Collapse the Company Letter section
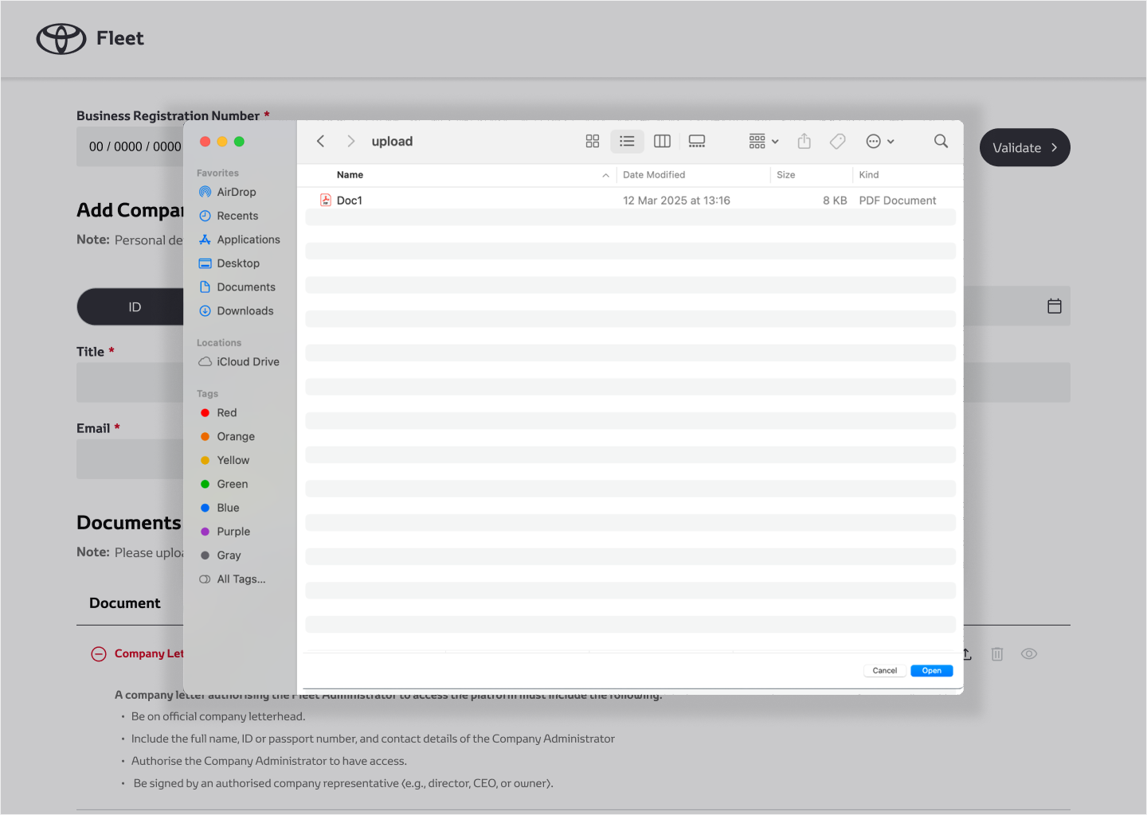This screenshot has width=1147, height=815. pos(99,654)
